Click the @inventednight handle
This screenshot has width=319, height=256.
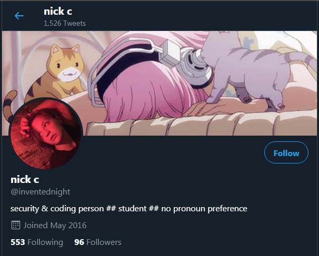[x=41, y=192]
